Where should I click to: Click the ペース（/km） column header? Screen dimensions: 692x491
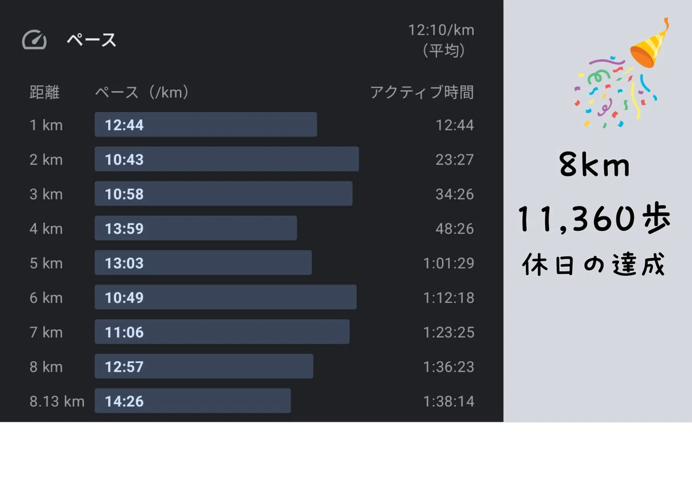tap(142, 92)
